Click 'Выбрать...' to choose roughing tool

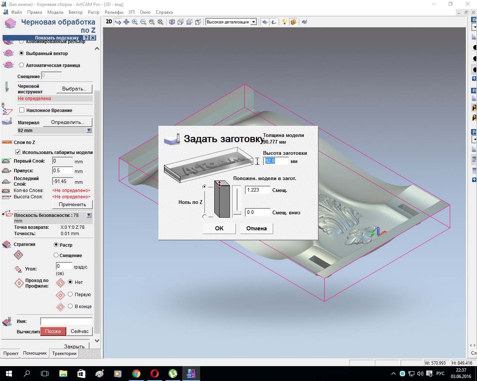[74, 89]
